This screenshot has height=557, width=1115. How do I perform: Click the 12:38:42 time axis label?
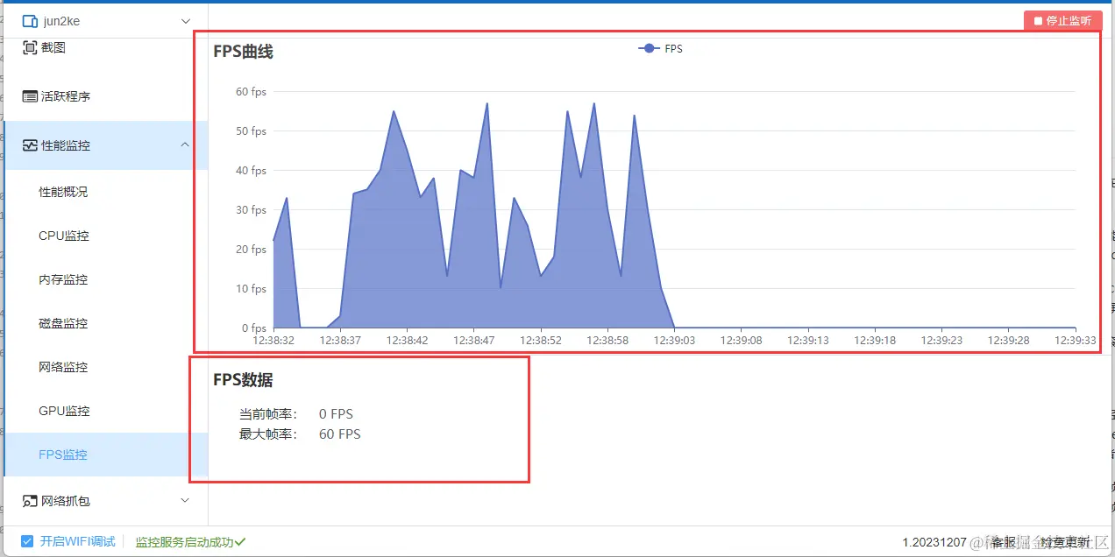(408, 341)
